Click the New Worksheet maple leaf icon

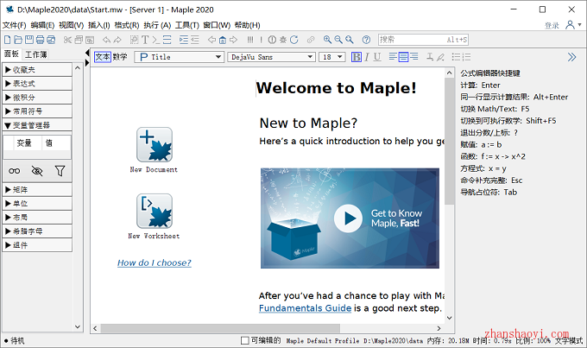coord(155,211)
